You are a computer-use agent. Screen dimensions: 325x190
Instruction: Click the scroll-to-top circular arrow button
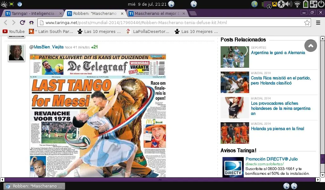310,46
